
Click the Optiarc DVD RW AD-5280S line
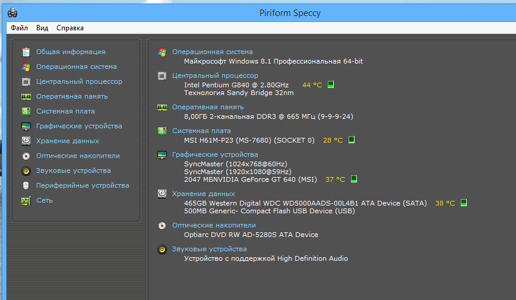[251, 235]
